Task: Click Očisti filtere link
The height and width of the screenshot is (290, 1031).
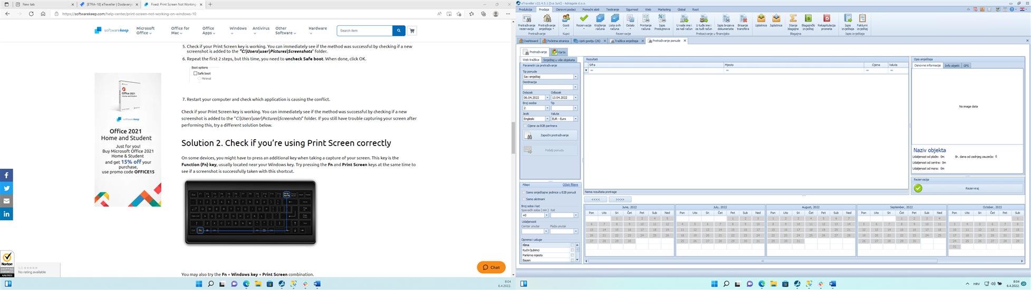Action: 570,185
